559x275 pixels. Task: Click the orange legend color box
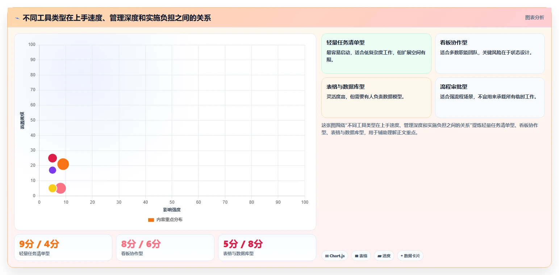tap(151, 220)
